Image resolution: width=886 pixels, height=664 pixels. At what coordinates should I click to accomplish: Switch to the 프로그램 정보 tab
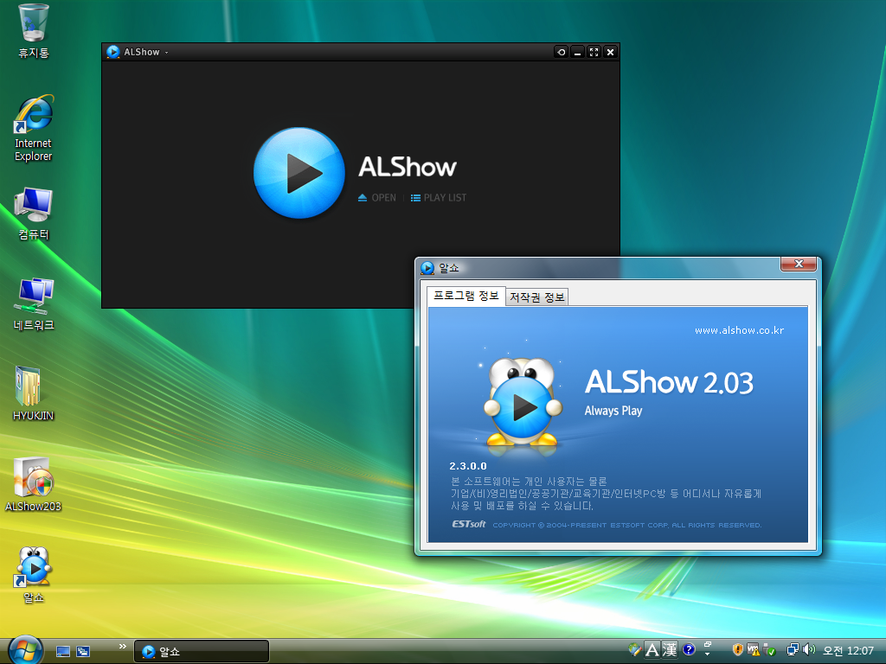click(x=466, y=296)
